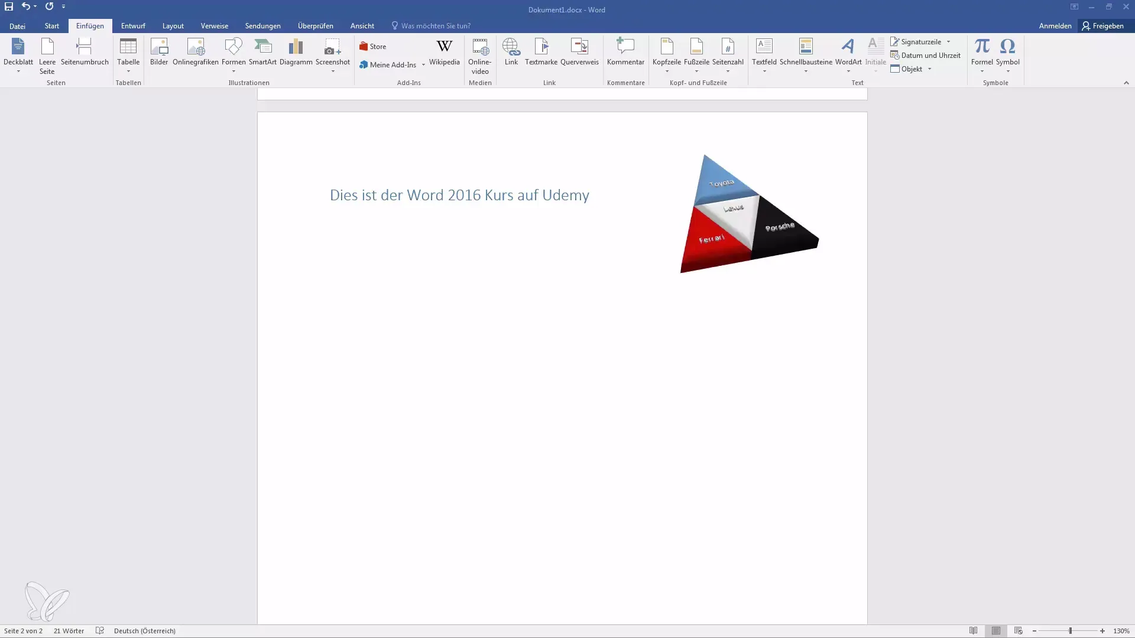Insert a Textfeld text box
The width and height of the screenshot is (1135, 638).
click(x=764, y=56)
